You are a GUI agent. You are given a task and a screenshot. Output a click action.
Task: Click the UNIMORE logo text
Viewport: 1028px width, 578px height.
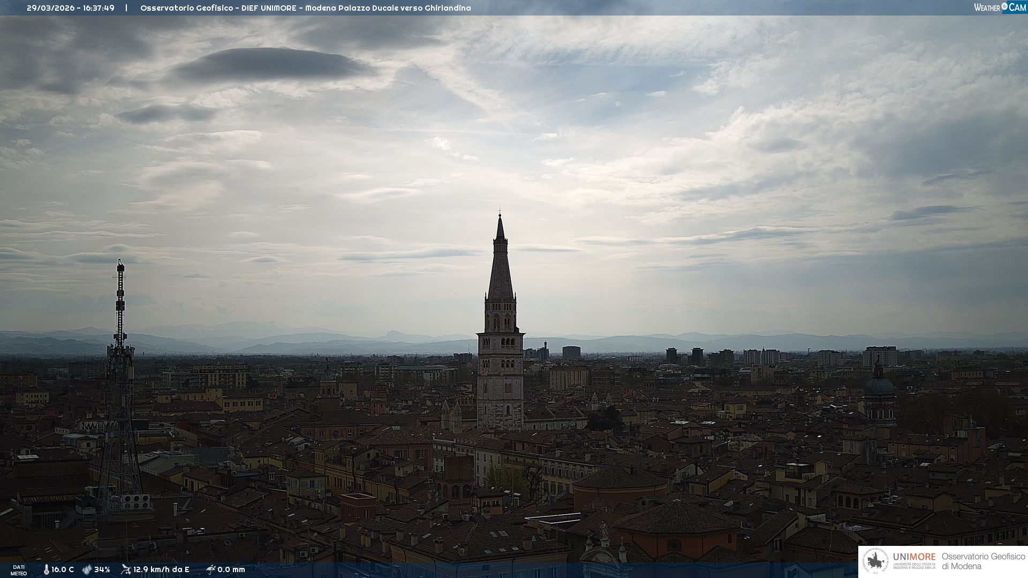914,557
